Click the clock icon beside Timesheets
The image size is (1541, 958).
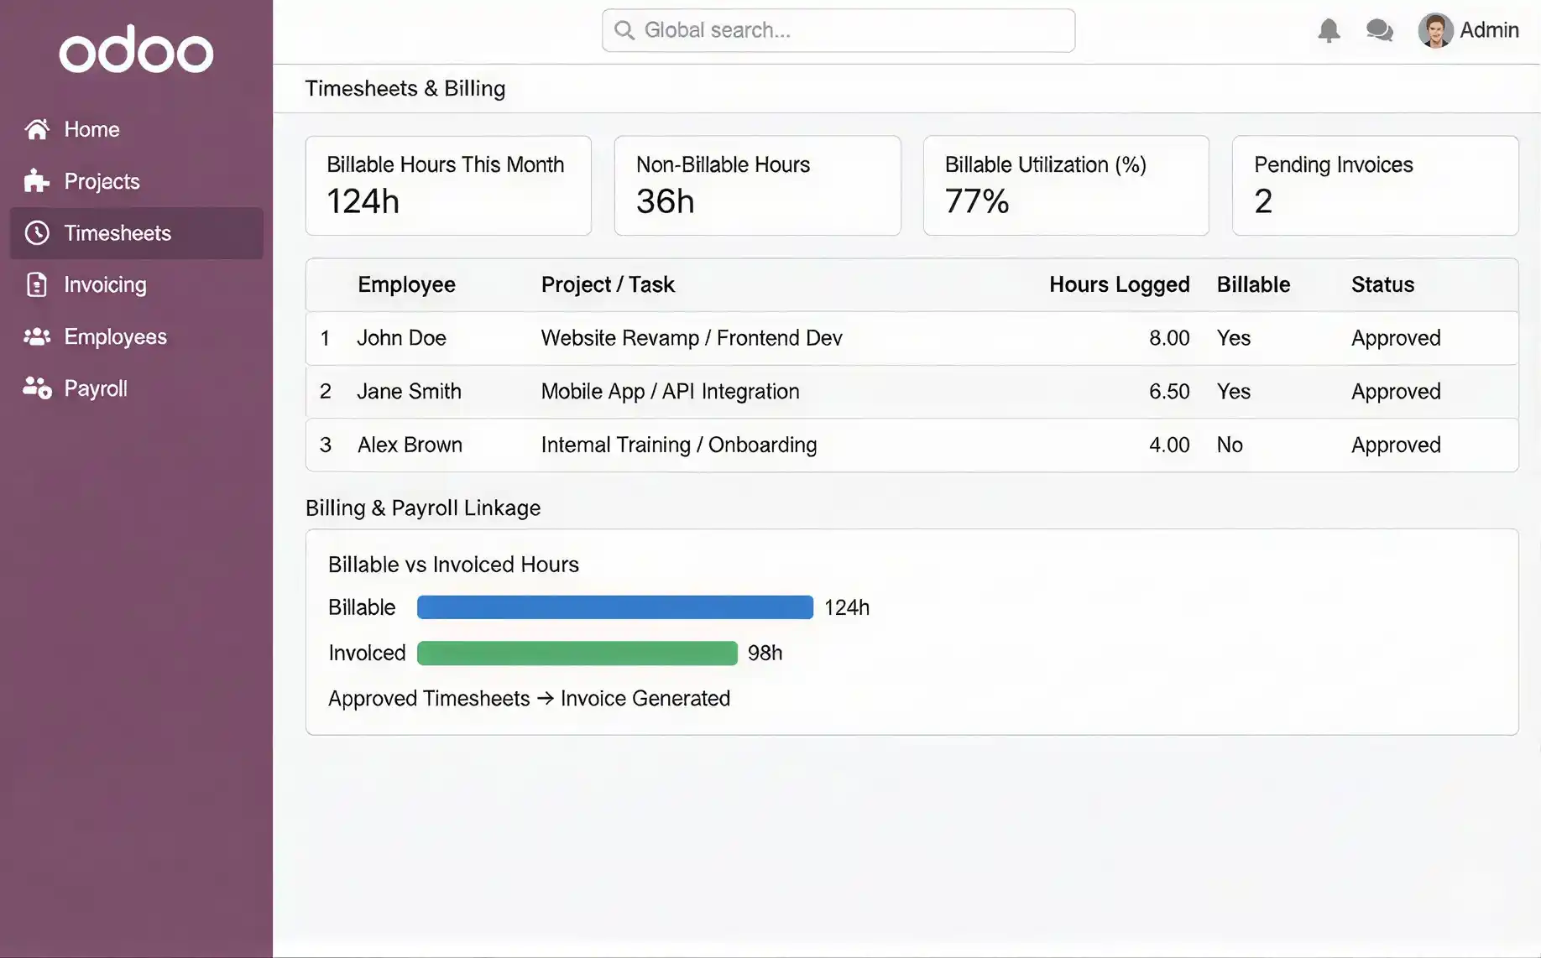pyautogui.click(x=37, y=233)
